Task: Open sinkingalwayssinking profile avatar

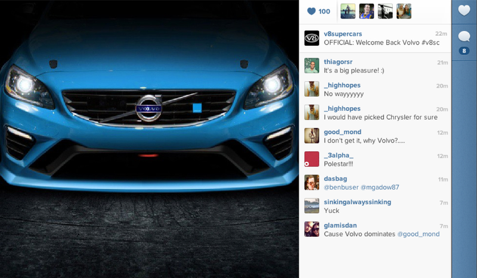Action: pos(312,206)
